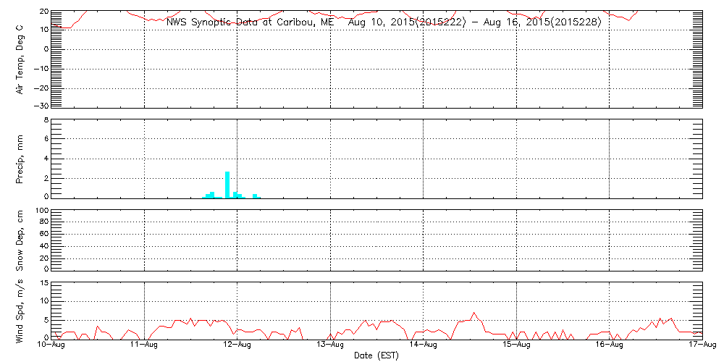Screen dimensions: 724x362
Task: Click the chart title 'NWS Synoptic Data at Caribou, ME'
Action: click(251, 22)
